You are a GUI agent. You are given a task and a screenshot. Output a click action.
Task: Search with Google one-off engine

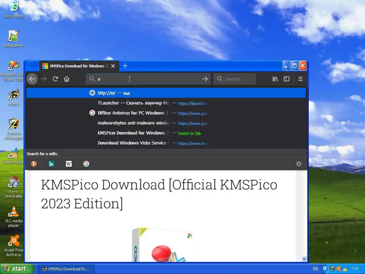(86, 164)
